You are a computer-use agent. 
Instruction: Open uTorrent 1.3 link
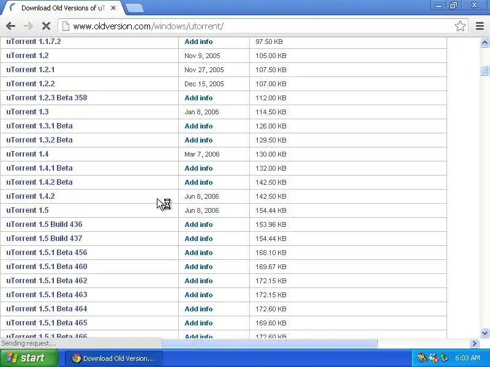28,112
